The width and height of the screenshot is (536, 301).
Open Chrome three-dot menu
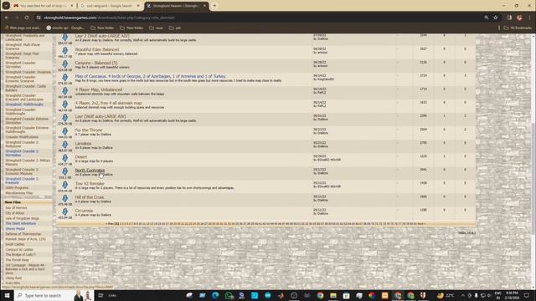[529, 18]
